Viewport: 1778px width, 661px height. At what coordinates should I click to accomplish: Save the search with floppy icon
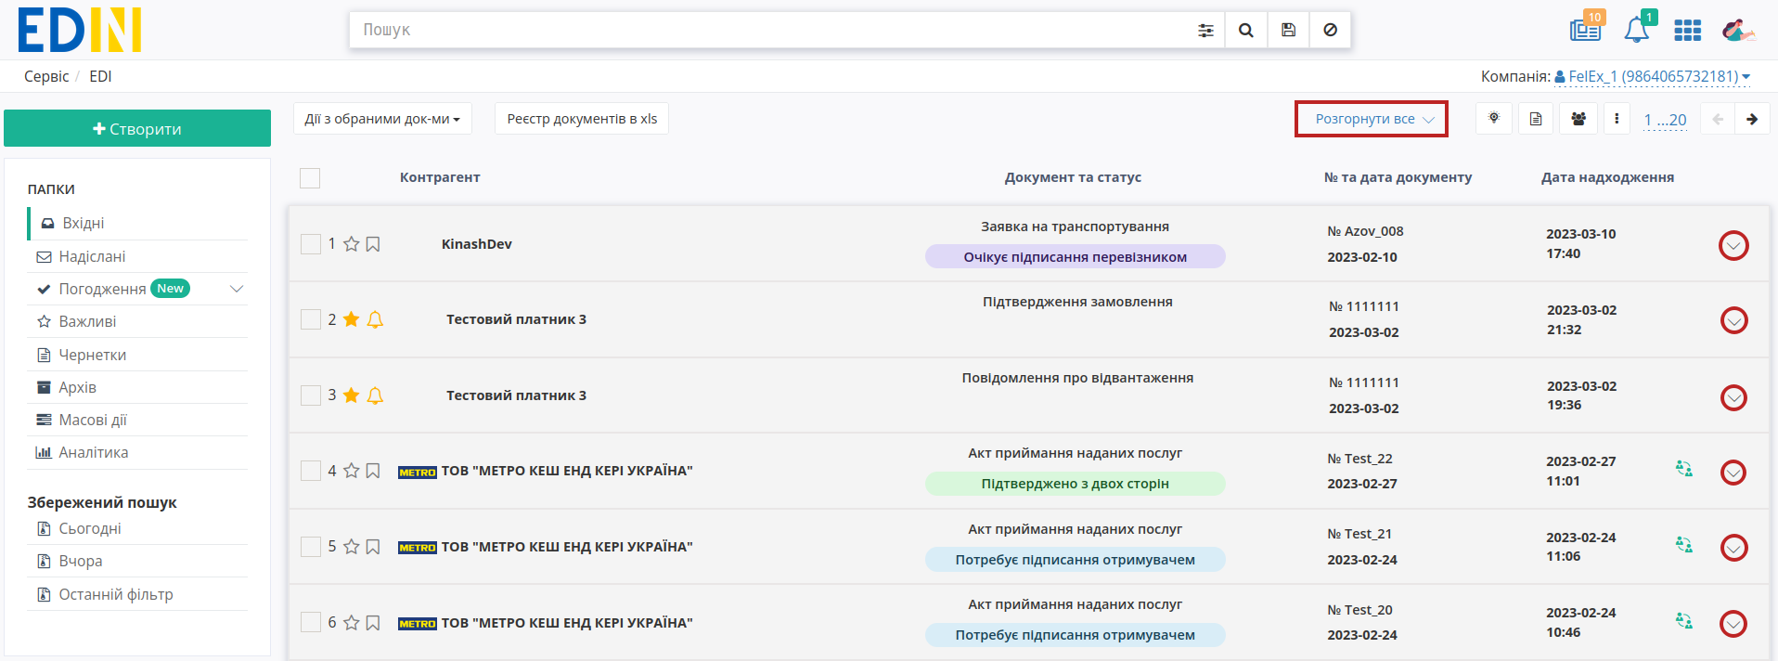(1288, 31)
